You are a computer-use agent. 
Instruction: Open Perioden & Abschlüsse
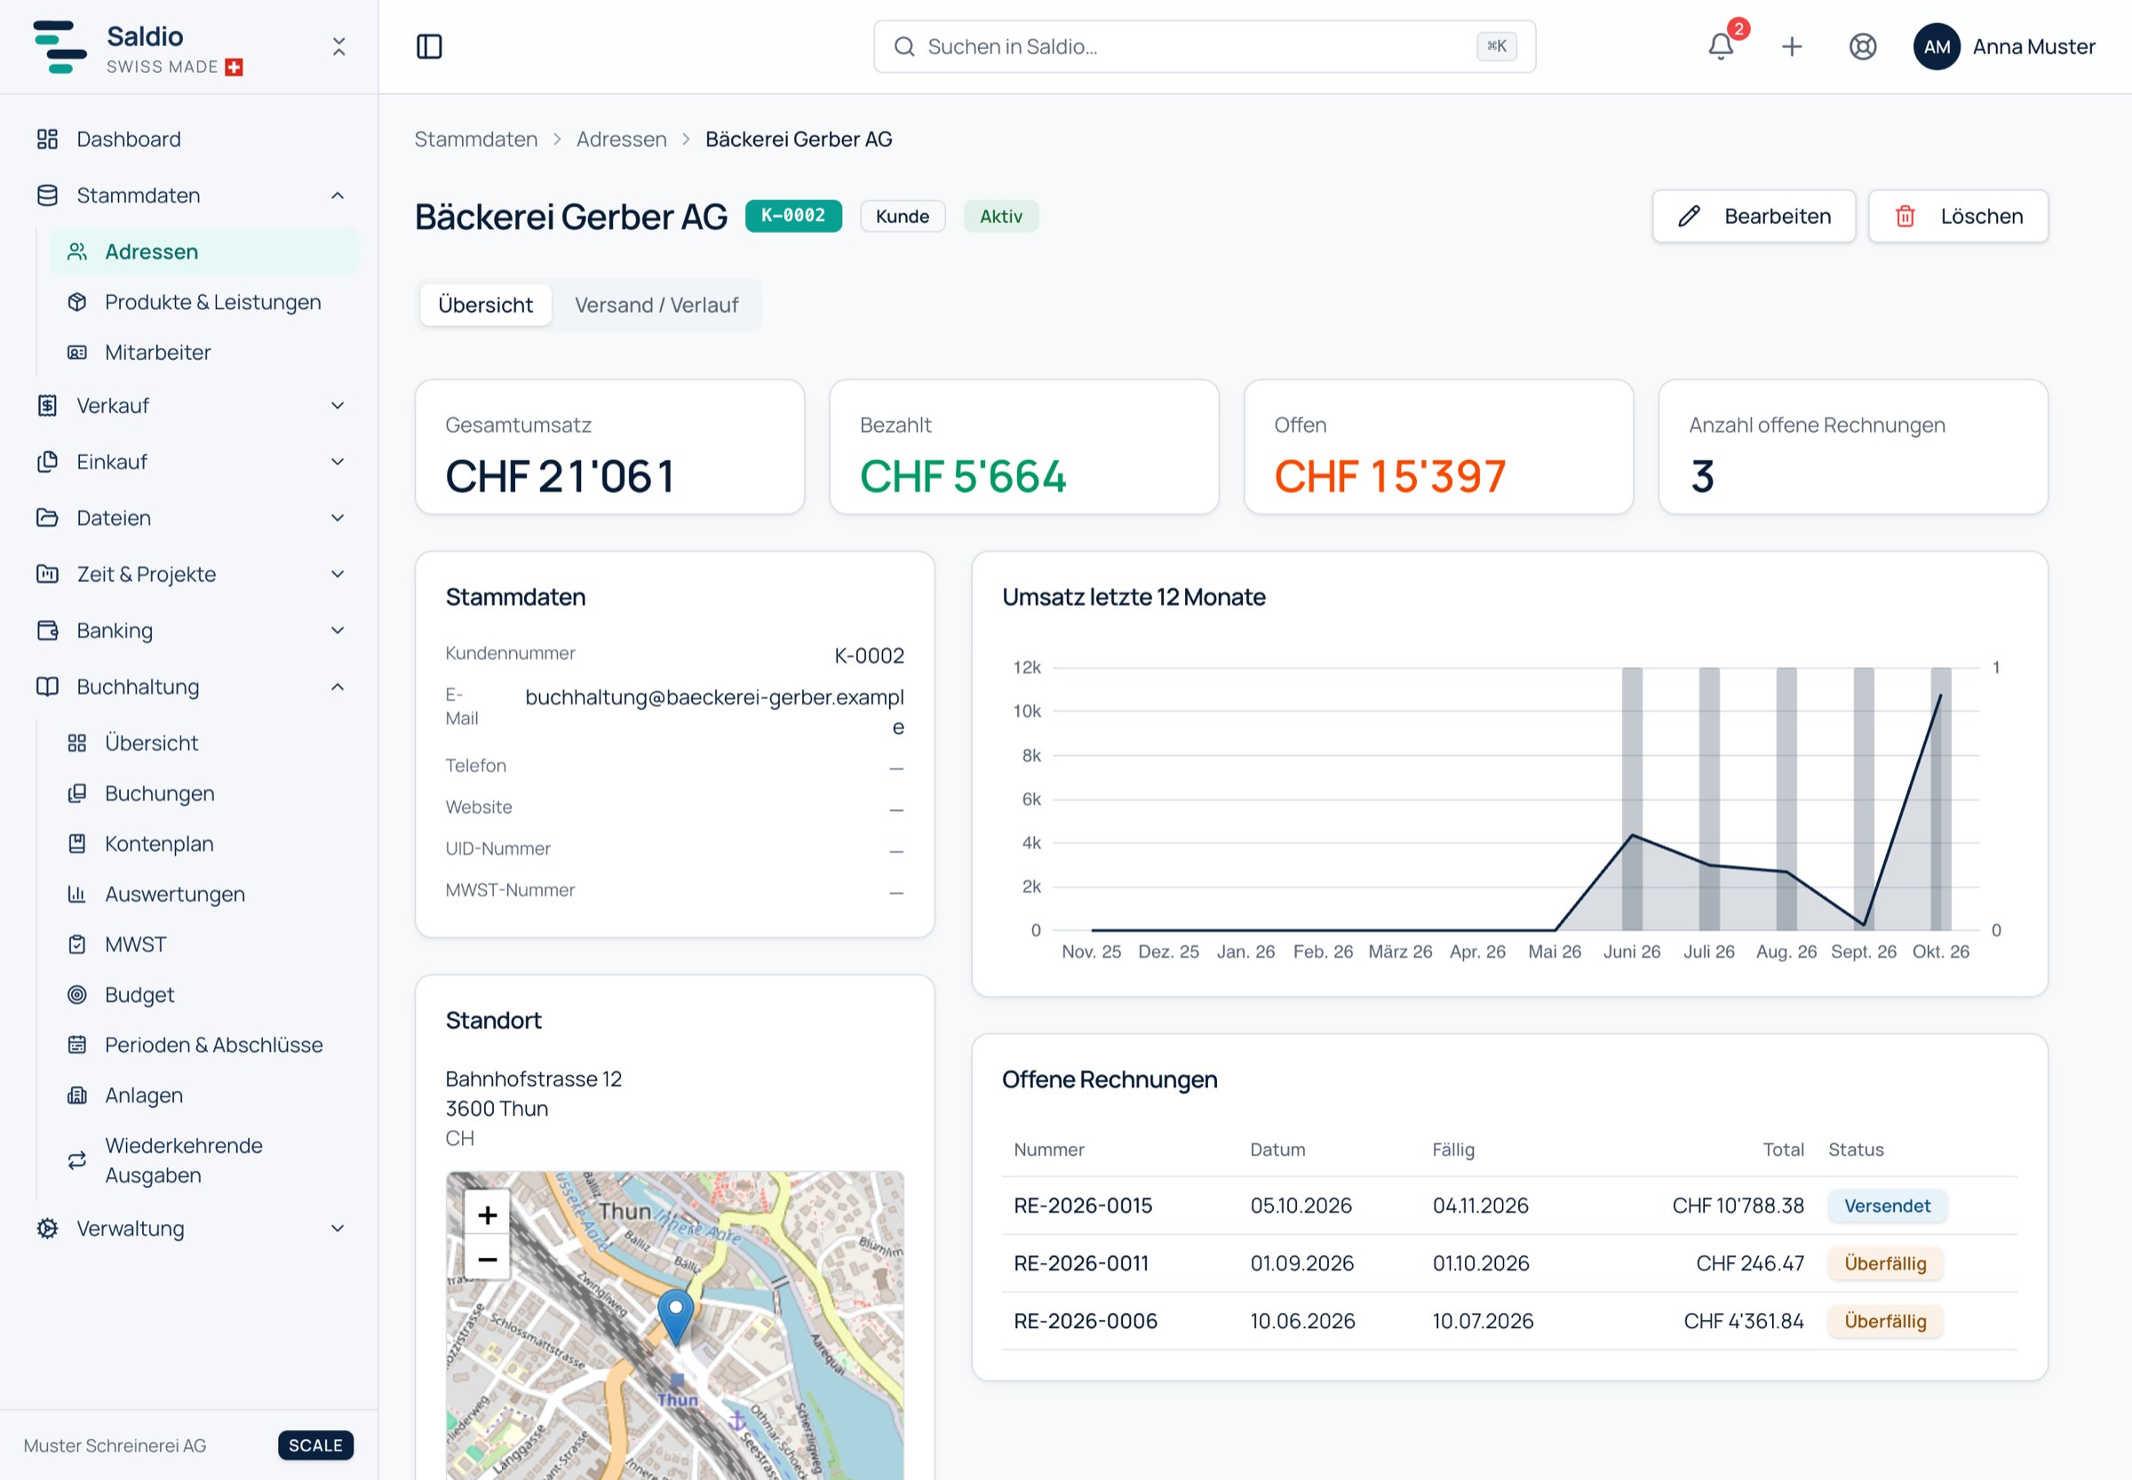pos(204,1045)
